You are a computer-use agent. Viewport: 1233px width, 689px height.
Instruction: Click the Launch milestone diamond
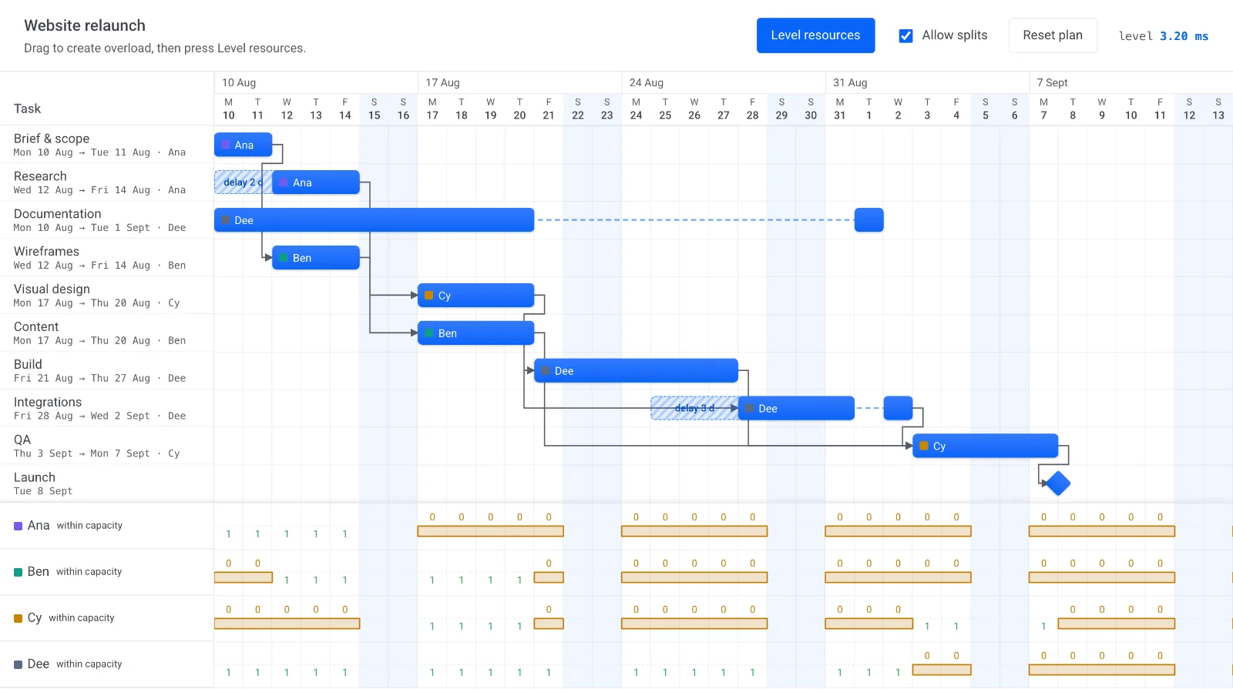[1058, 483]
